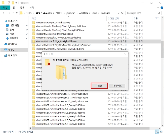Sort by the 크기 column header

(x=157, y=18)
